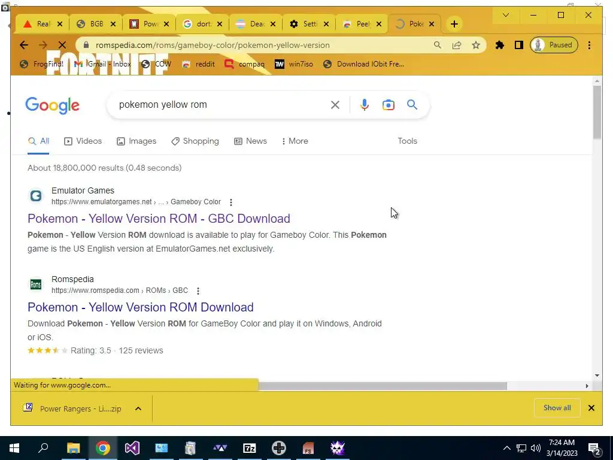Expand Power Rangers zip download options
Viewport: 613px width, 460px height.
pos(138,408)
